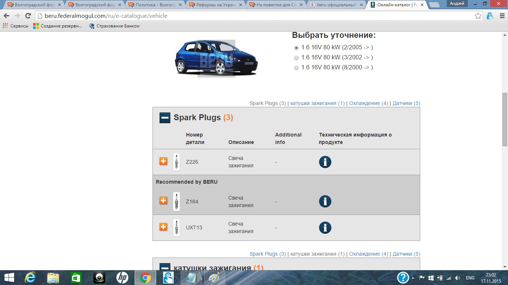Click Охлаждение (4) link above Spark Plugs heading
Screen dimensions: 508x285
click(369, 103)
